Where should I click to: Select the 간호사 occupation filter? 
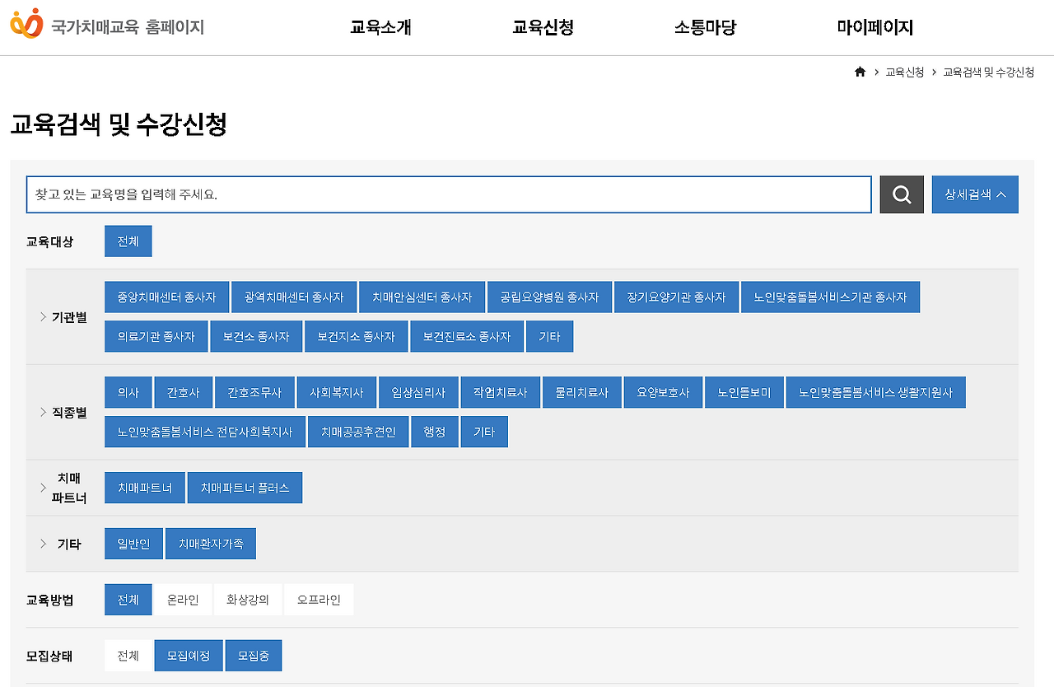coord(183,392)
